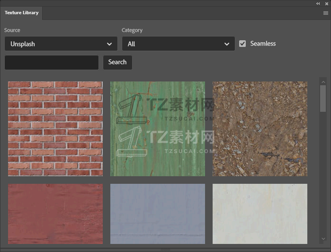
Task: Close the Texture Library panel
Action: [x=326, y=3]
